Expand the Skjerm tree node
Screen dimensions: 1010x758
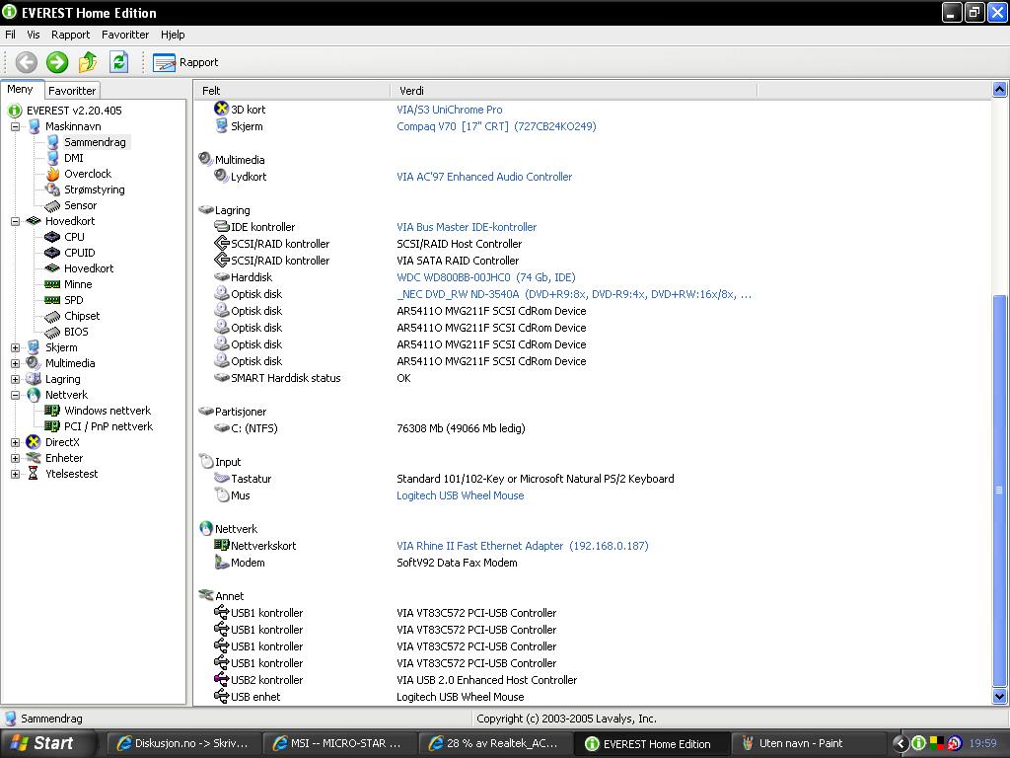click(x=15, y=348)
